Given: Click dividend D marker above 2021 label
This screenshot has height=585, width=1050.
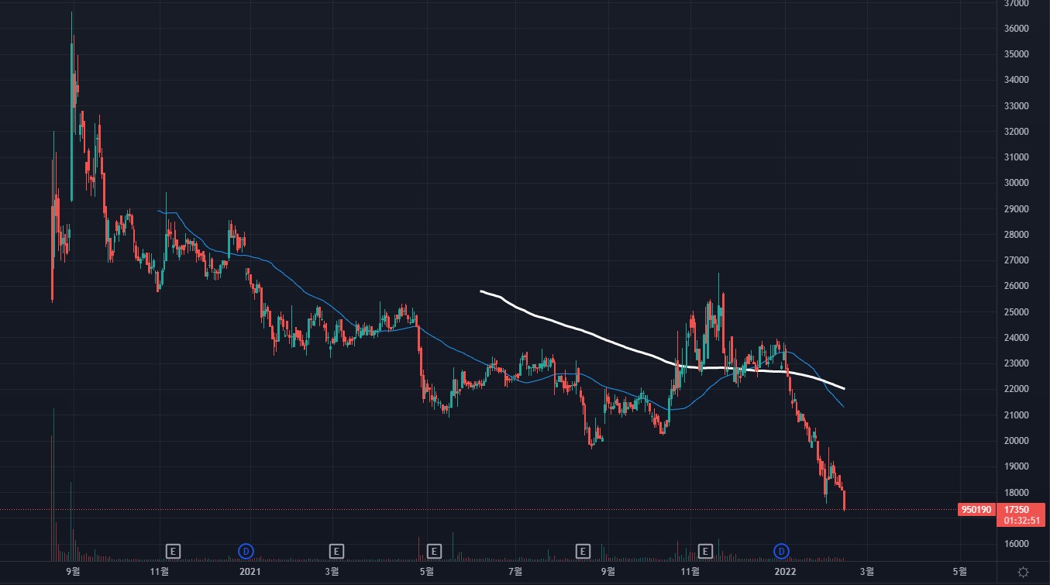Looking at the screenshot, I should [x=246, y=551].
